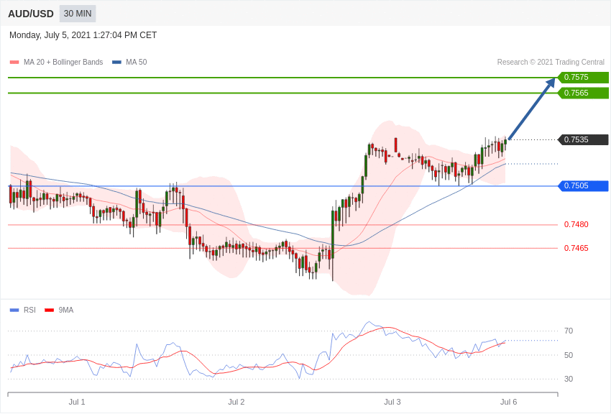Click the RSI legend blue swatch
Viewport: 611px width, 414px height.
click(x=14, y=310)
